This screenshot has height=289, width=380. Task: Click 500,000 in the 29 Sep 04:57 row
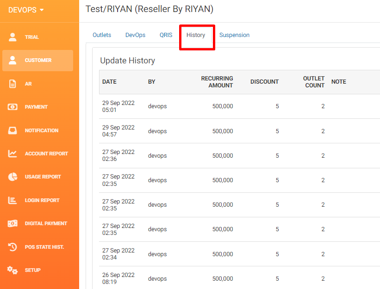[x=223, y=131]
